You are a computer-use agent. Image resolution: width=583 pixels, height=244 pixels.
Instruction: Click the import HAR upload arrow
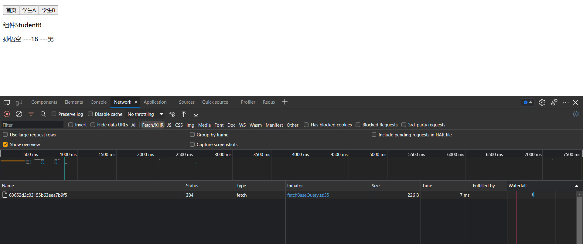[x=184, y=114]
